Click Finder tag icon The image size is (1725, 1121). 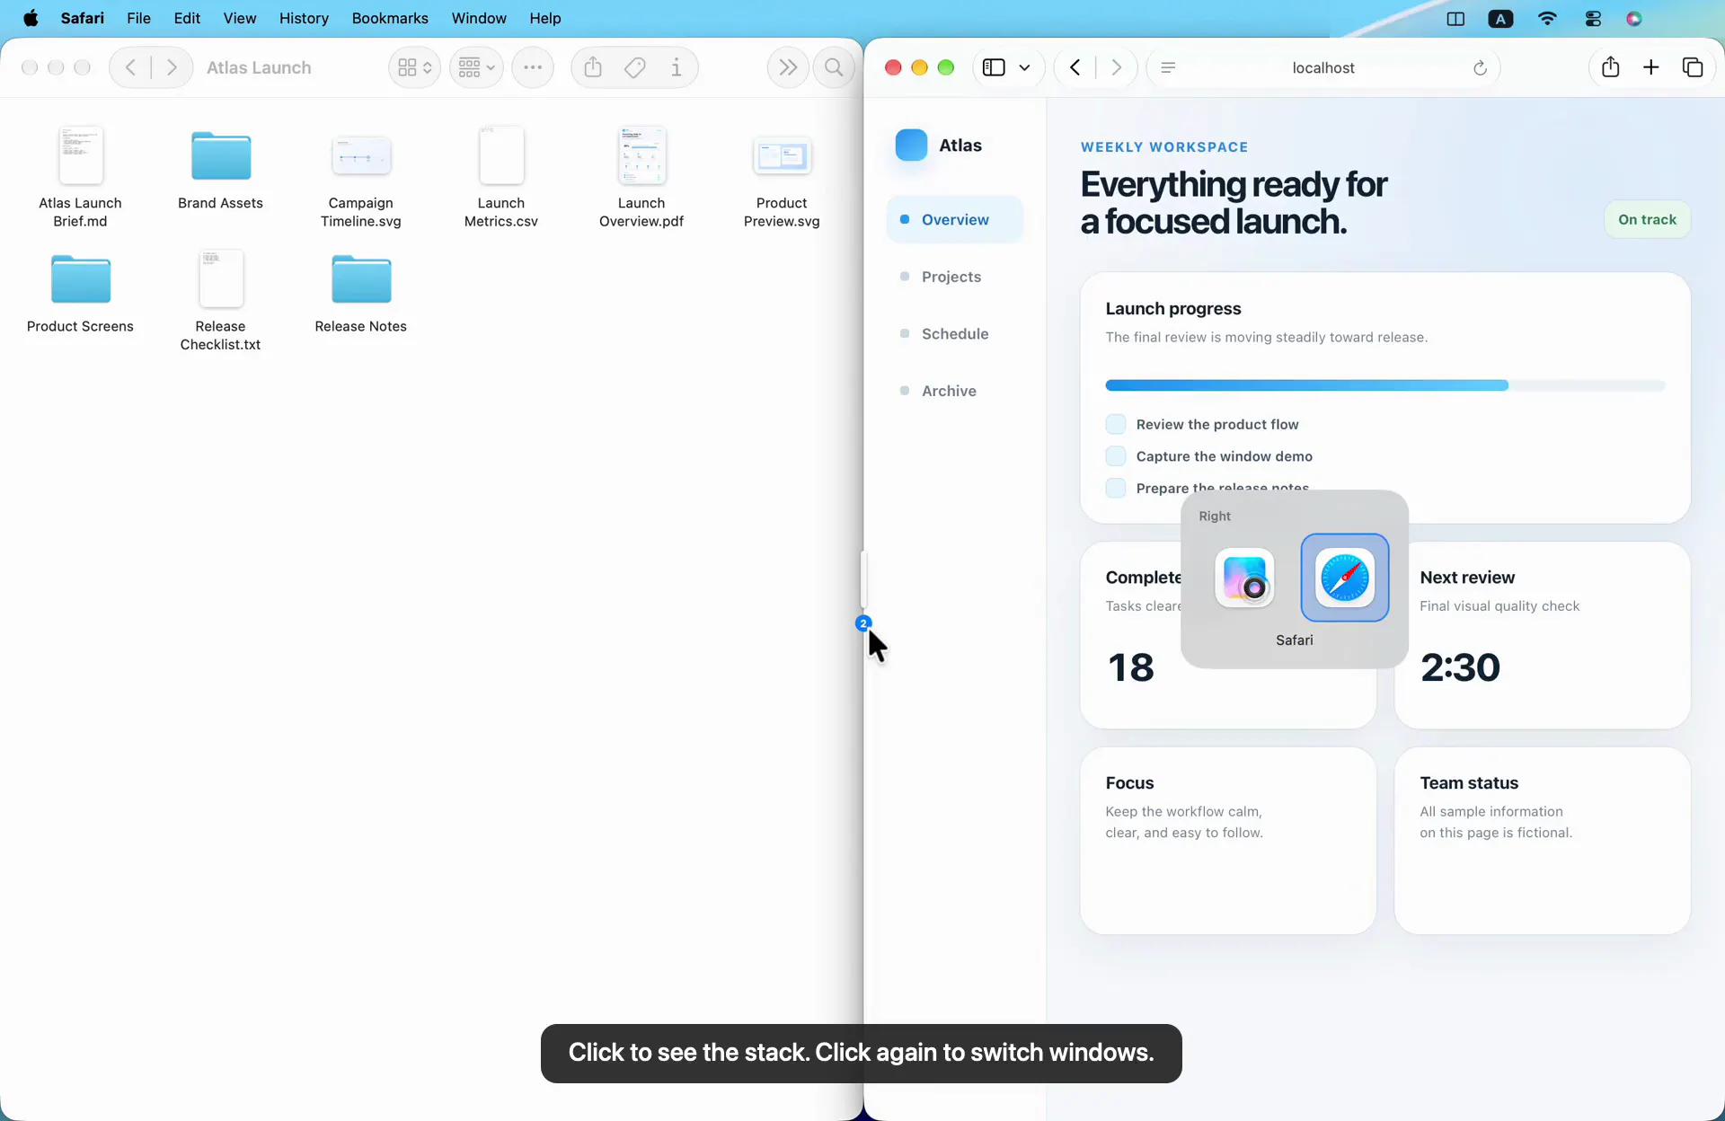tap(635, 67)
